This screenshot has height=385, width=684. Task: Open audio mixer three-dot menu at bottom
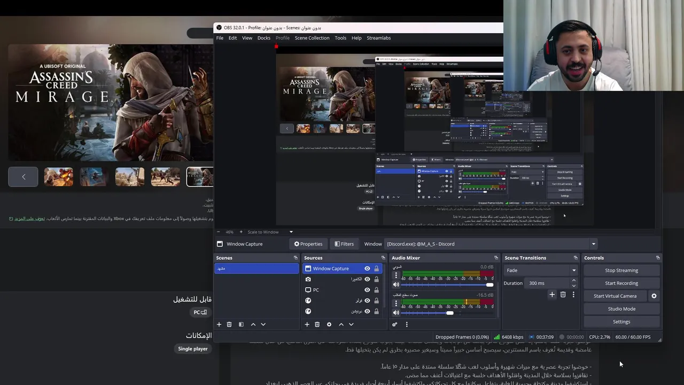pos(407,324)
